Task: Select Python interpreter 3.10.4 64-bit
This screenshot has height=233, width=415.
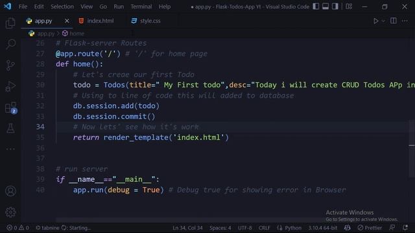Action: tap(322, 228)
